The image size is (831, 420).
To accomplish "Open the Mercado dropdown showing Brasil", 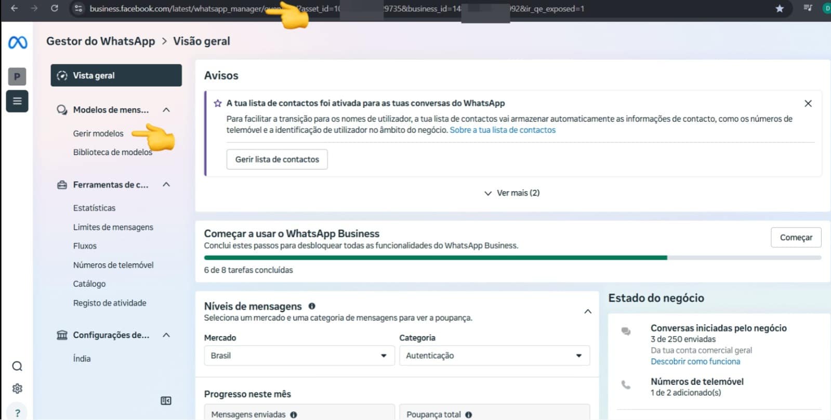I will point(299,356).
